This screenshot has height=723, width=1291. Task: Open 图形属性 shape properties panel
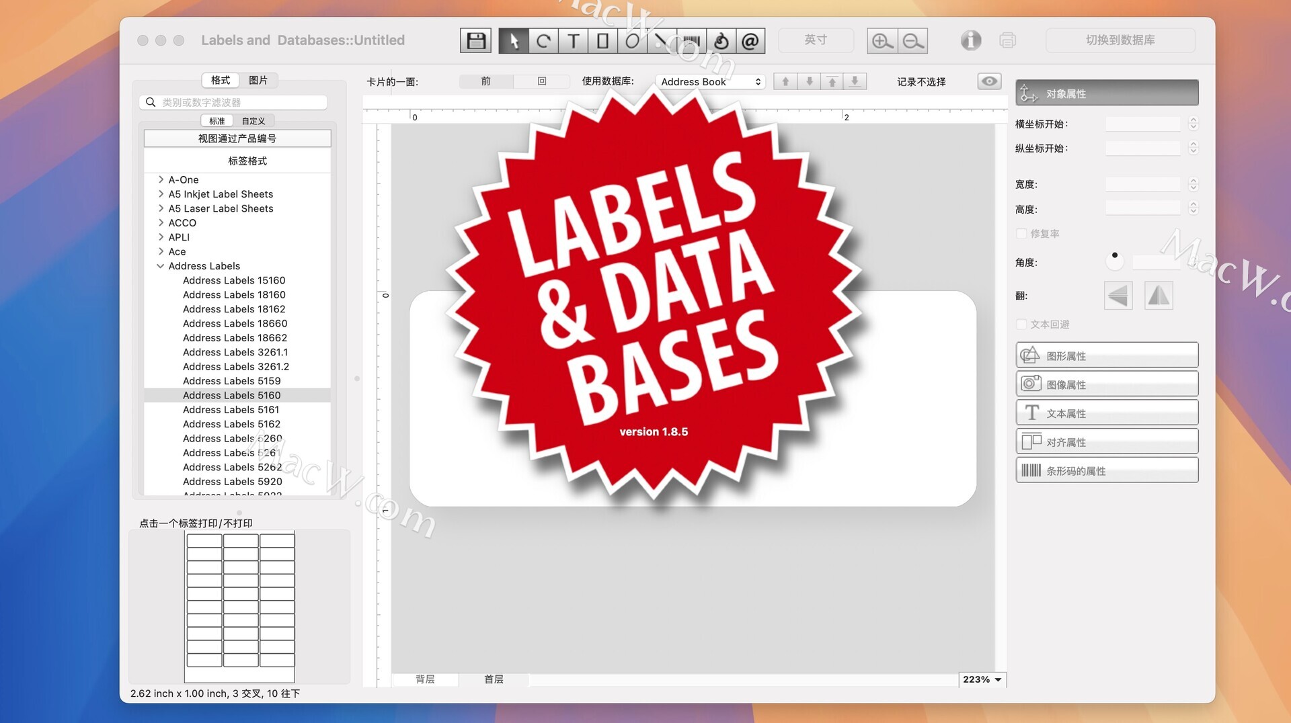1107,355
